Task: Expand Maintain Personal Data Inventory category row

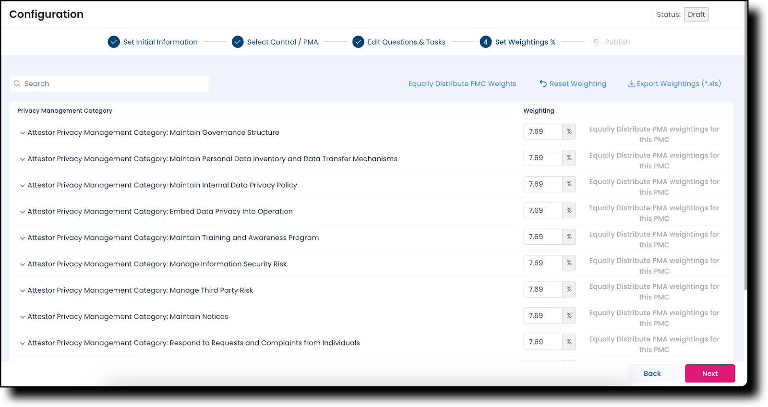Action: tap(22, 159)
